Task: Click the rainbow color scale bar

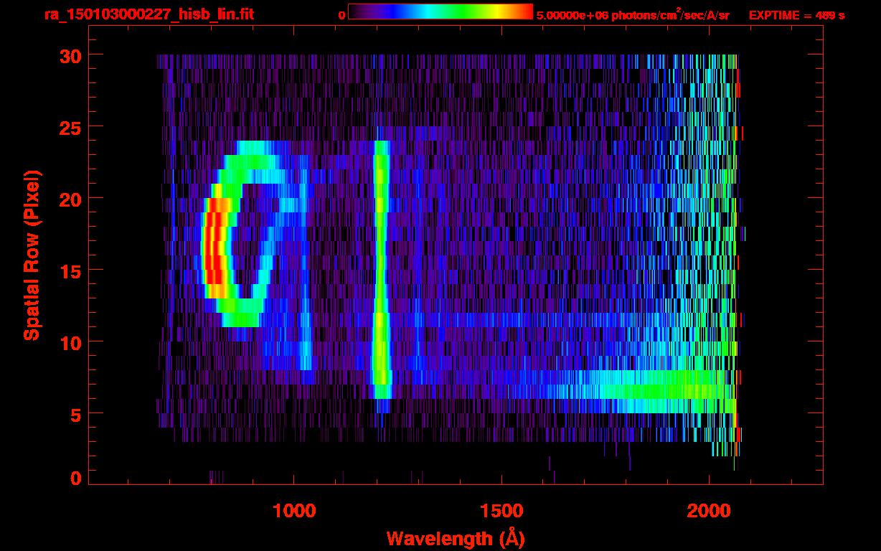Action: [440, 11]
